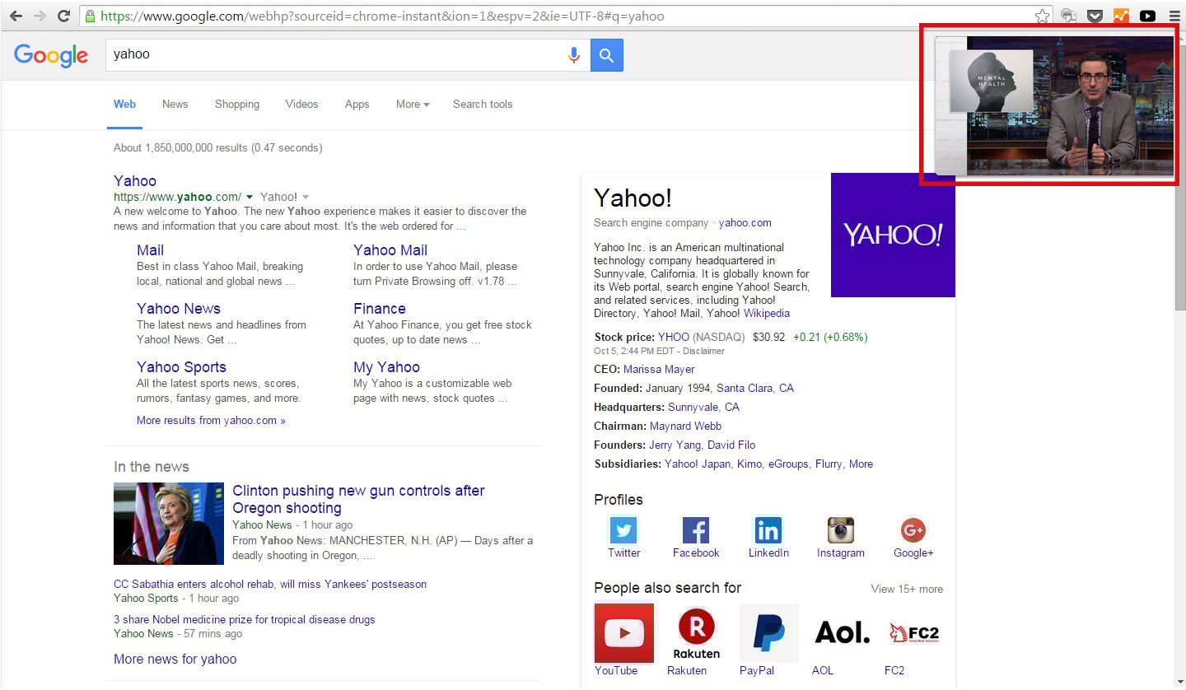Click the Sunnyvale, CA headquarters link
This screenshot has width=1186, height=690.
point(703,408)
